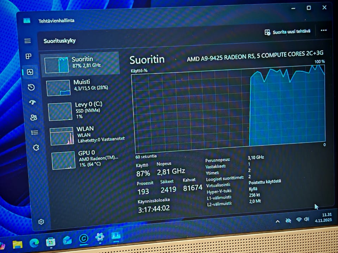Open Microsoft Store from the taskbar
338x253 pixels.
51,242
